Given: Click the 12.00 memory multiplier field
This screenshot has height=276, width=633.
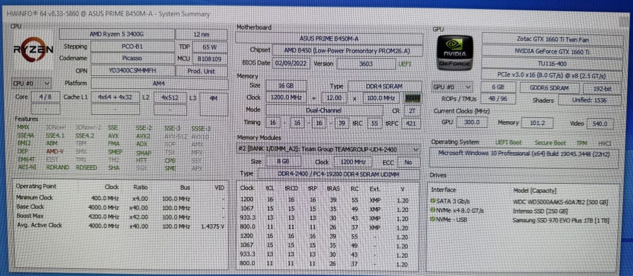Looking at the screenshot, I should pos(334,98).
